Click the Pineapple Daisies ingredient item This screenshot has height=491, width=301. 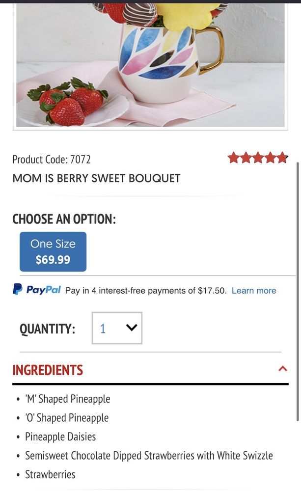point(60,436)
